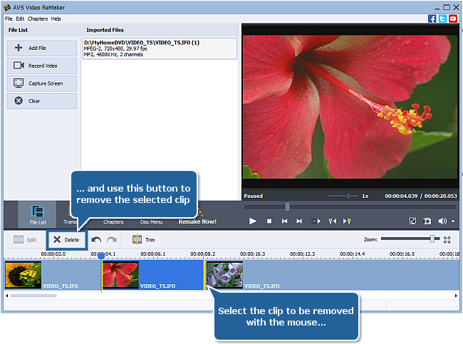Click the blue timeline playhead marker

tap(101, 256)
